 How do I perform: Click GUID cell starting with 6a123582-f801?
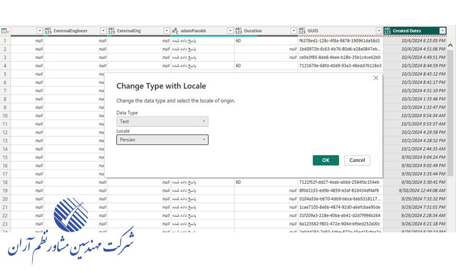pos(340,224)
